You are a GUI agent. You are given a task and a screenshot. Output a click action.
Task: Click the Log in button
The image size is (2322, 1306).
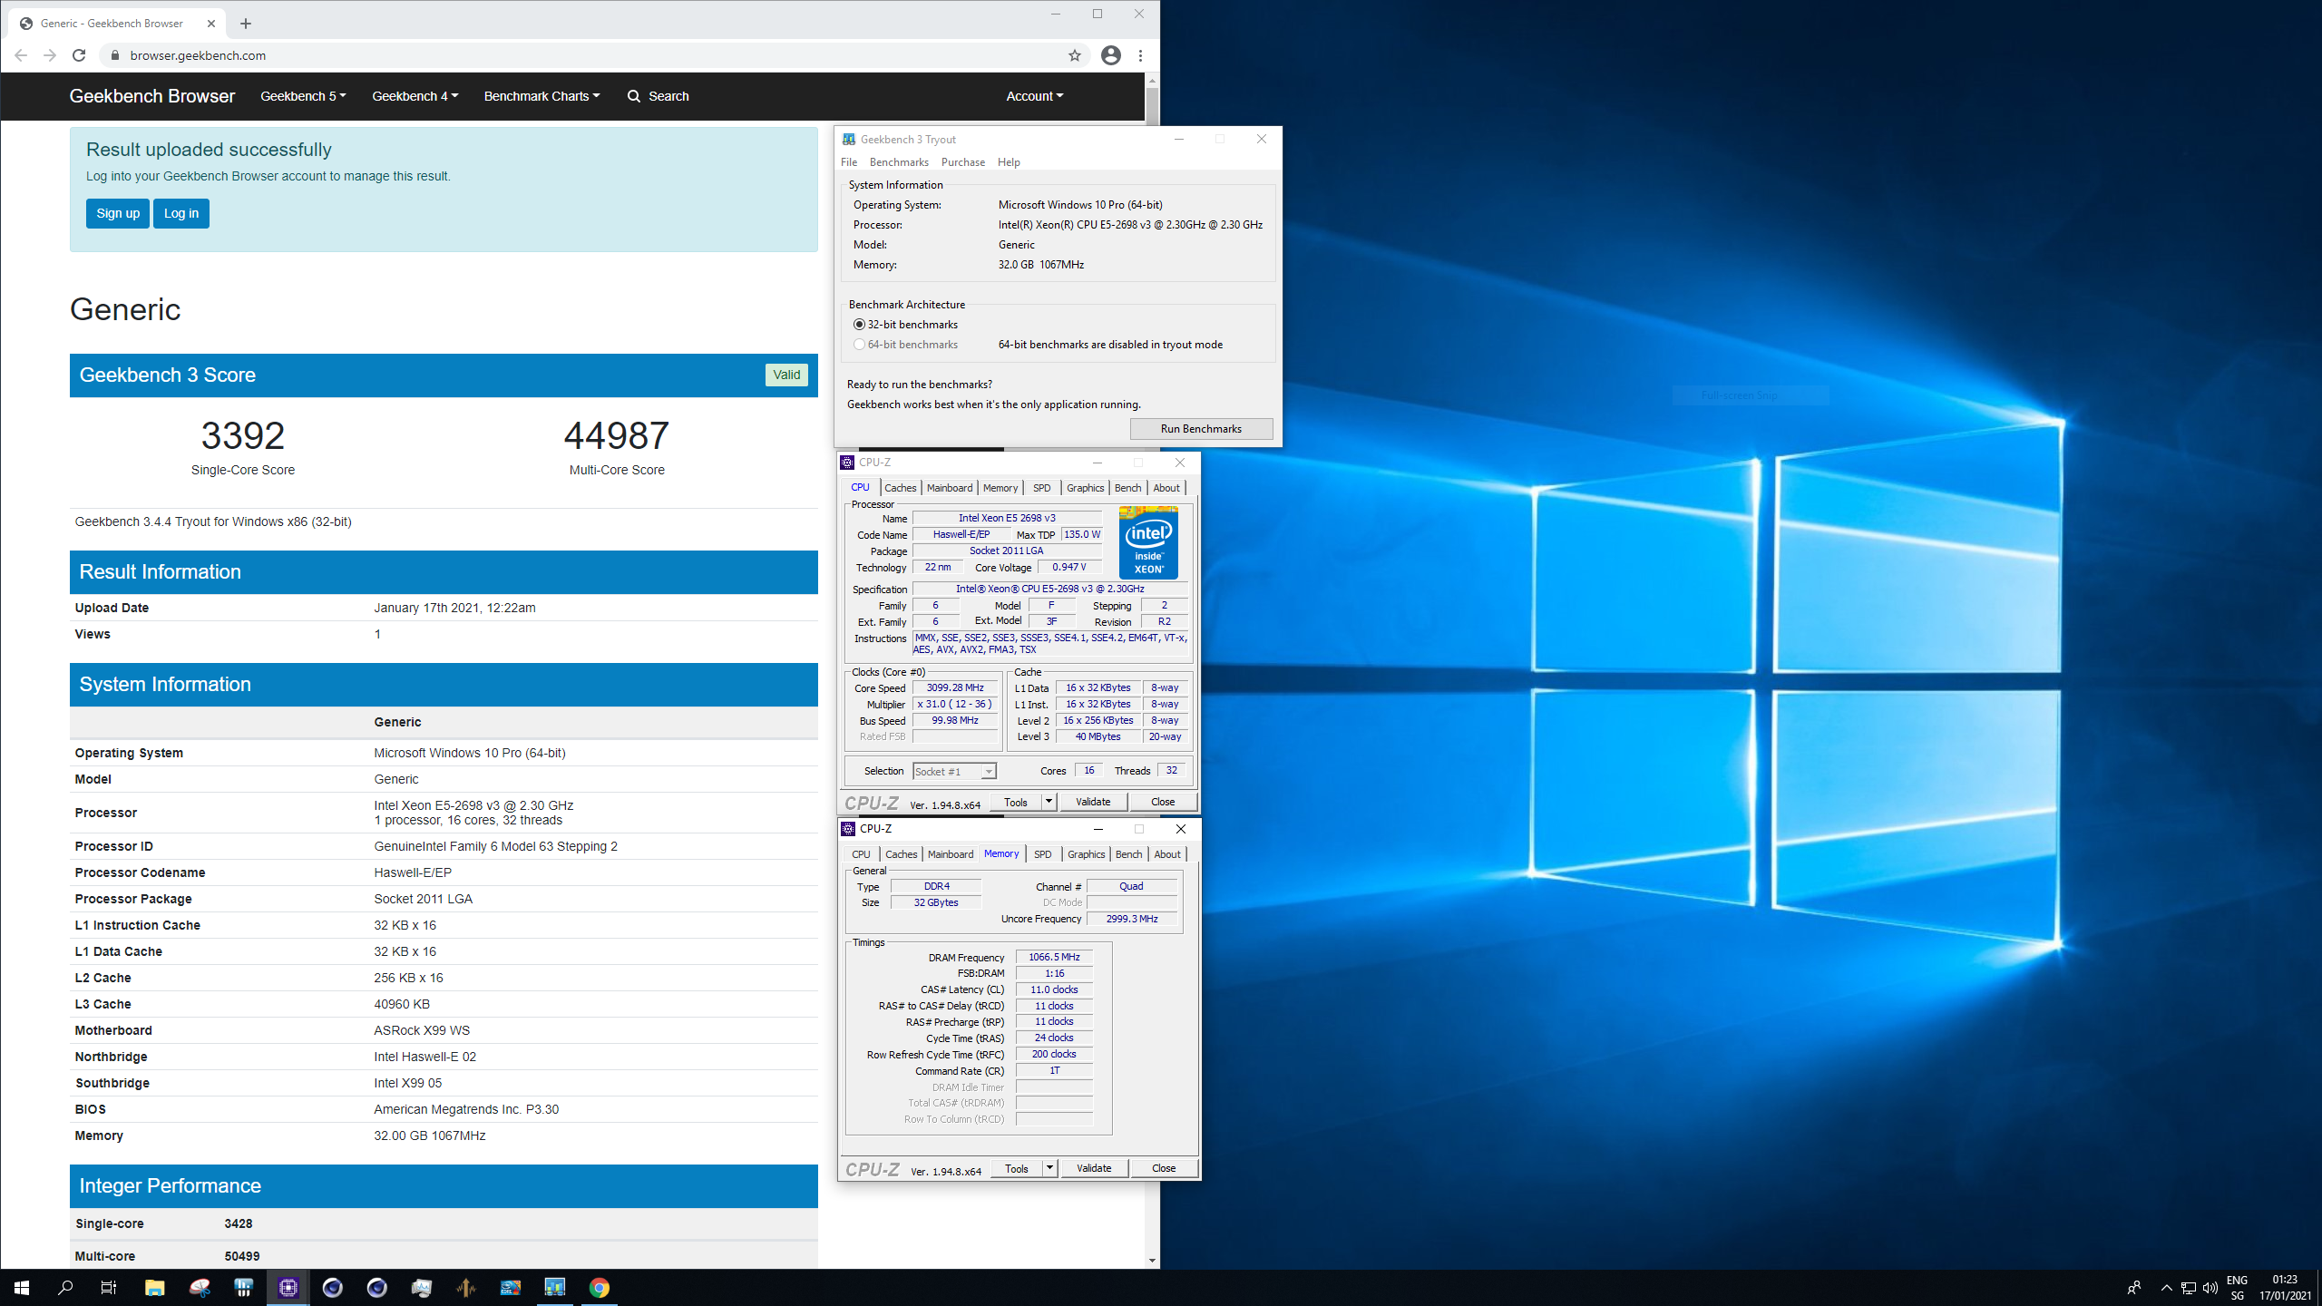point(181,213)
